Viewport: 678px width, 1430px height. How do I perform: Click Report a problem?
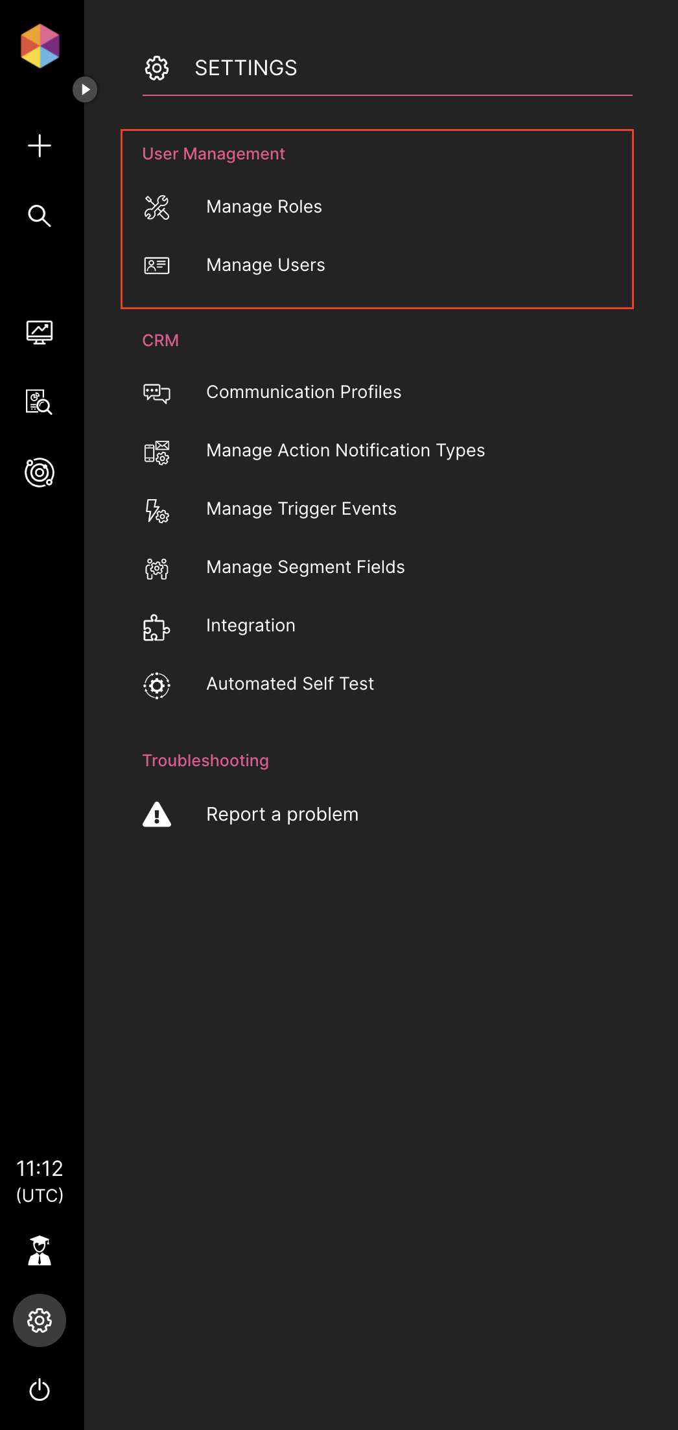[282, 814]
